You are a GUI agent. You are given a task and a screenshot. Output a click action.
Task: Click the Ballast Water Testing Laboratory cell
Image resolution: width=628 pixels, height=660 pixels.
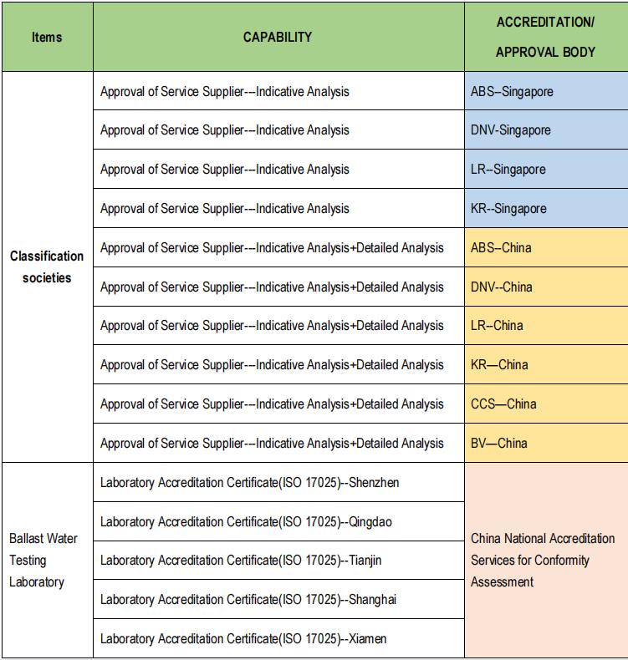pyautogui.click(x=47, y=560)
